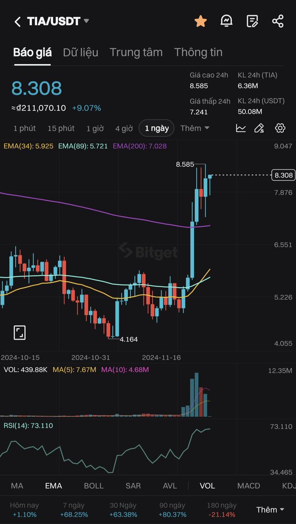Toggle the EMA indicator
The width and height of the screenshot is (296, 524).
coord(54,486)
